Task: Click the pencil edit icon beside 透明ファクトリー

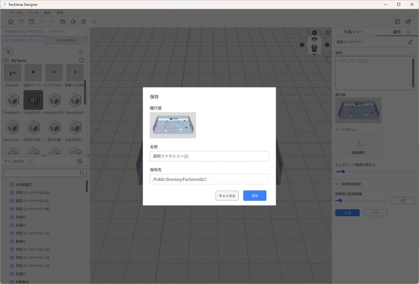Action: point(410,42)
